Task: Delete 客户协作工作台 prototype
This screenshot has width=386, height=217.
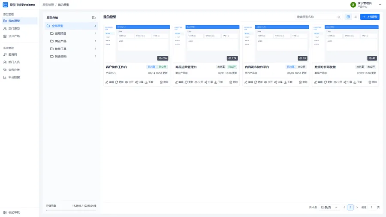Action: [164, 82]
